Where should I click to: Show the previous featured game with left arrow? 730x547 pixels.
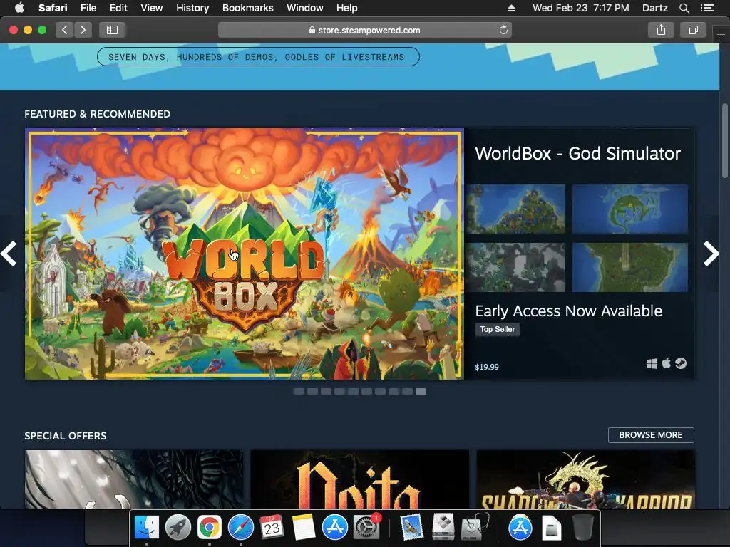(9, 254)
